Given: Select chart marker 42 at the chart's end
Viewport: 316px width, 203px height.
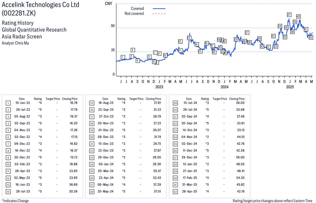Looking at the screenshot, I should tap(311, 37).
